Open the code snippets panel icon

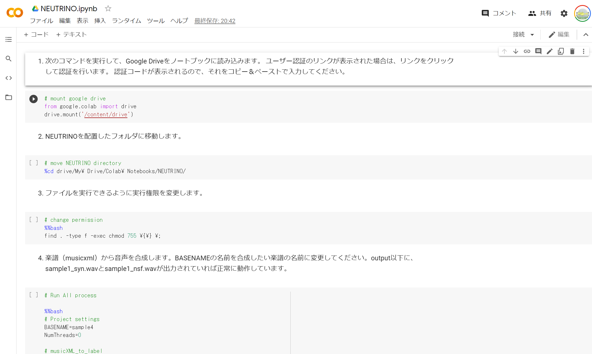click(9, 78)
